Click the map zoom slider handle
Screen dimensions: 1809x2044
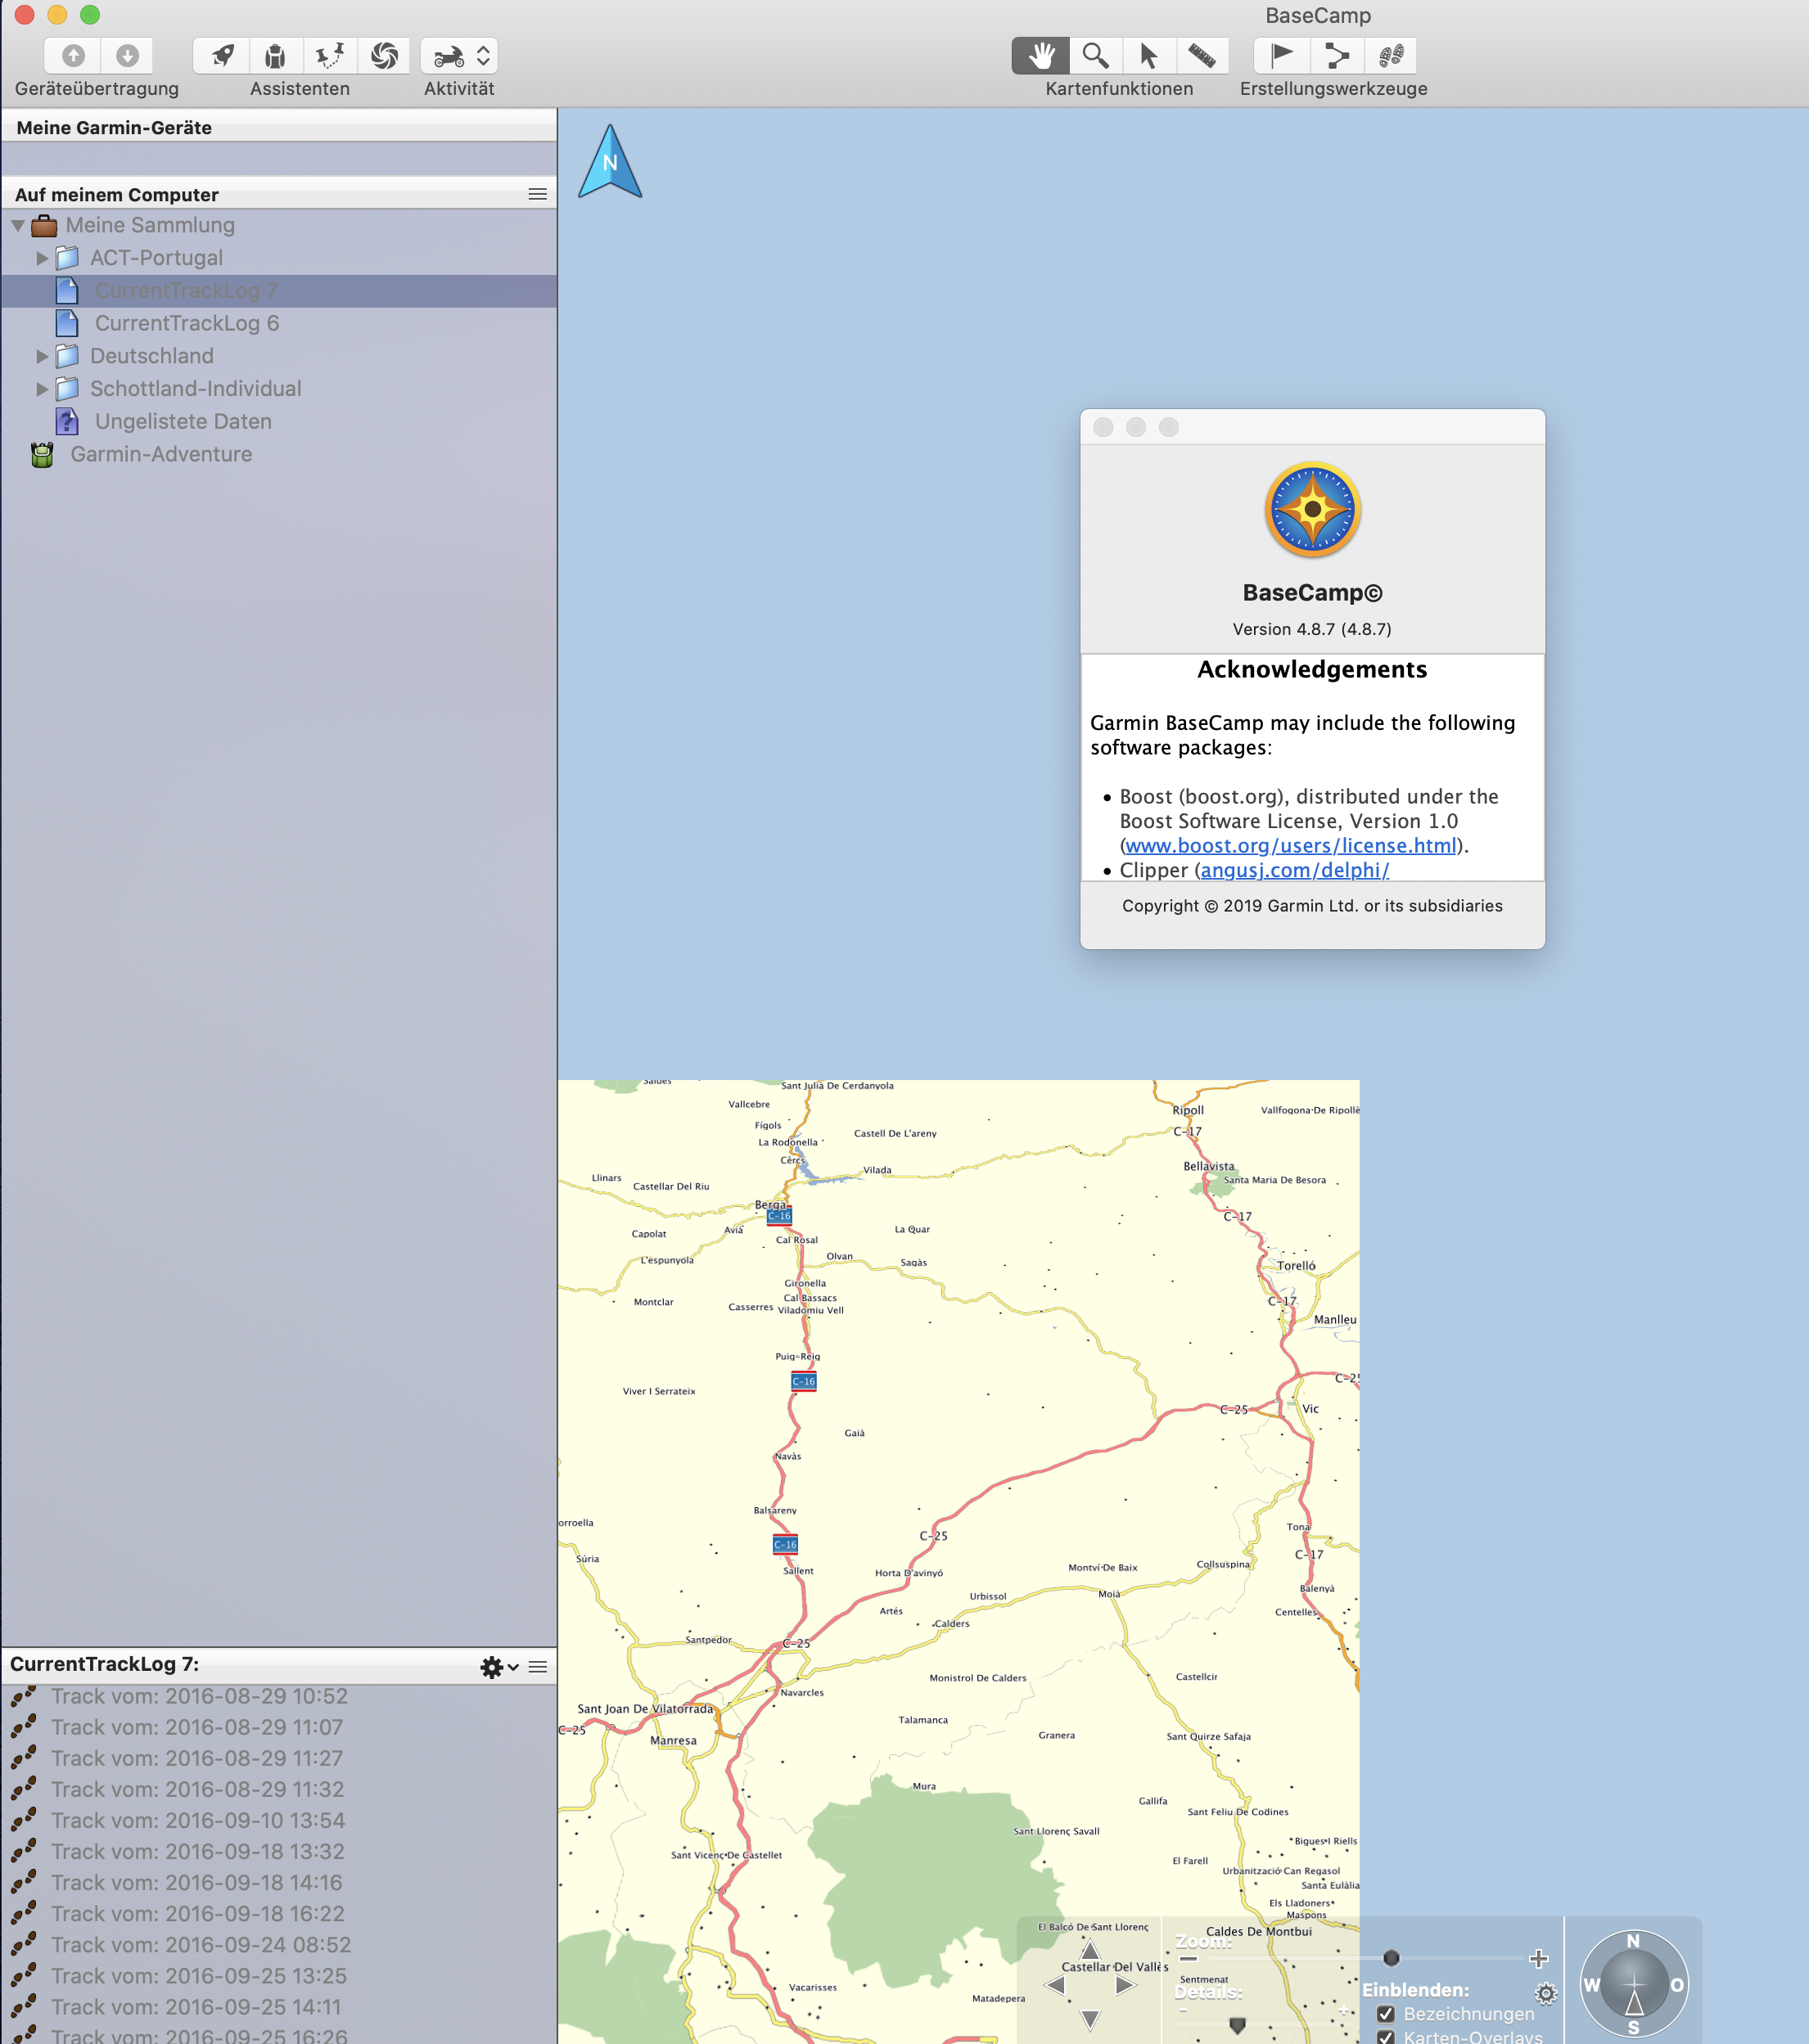(1391, 1958)
